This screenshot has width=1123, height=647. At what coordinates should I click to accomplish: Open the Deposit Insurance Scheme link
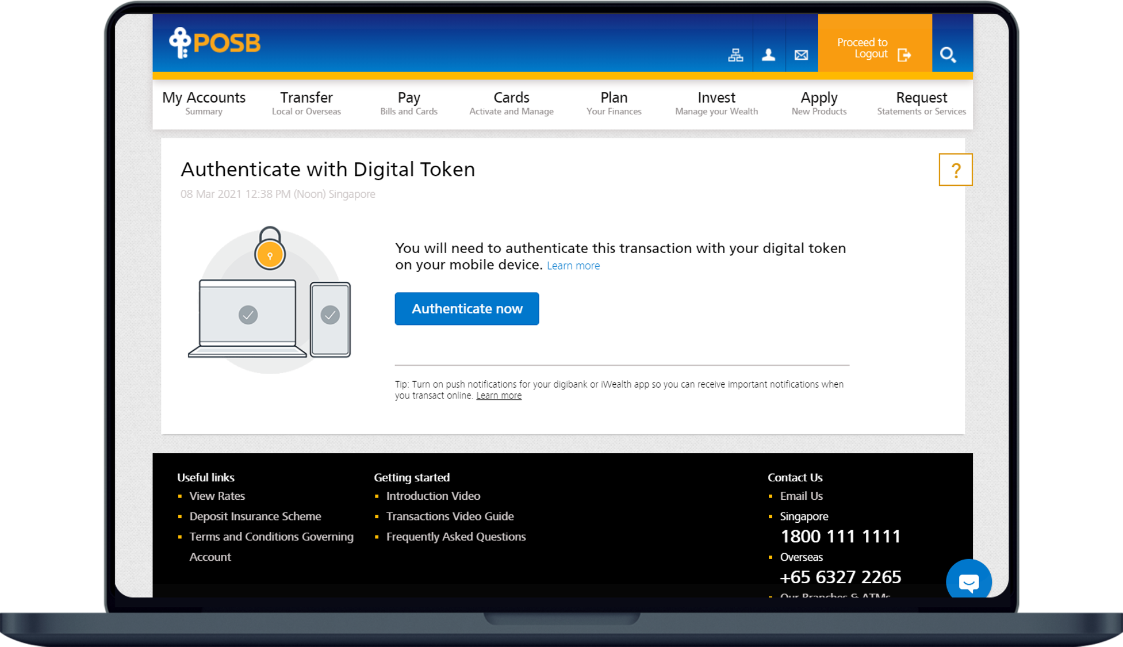point(255,516)
